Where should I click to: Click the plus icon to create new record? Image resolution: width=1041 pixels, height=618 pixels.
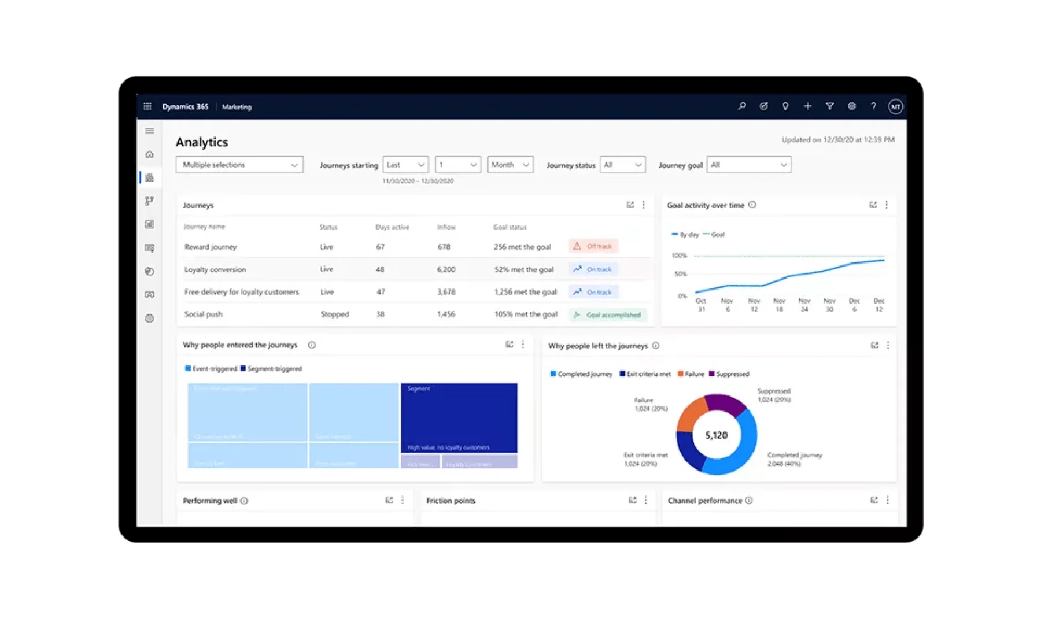coord(808,106)
